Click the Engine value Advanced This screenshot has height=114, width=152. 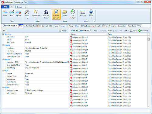(x=29, y=73)
